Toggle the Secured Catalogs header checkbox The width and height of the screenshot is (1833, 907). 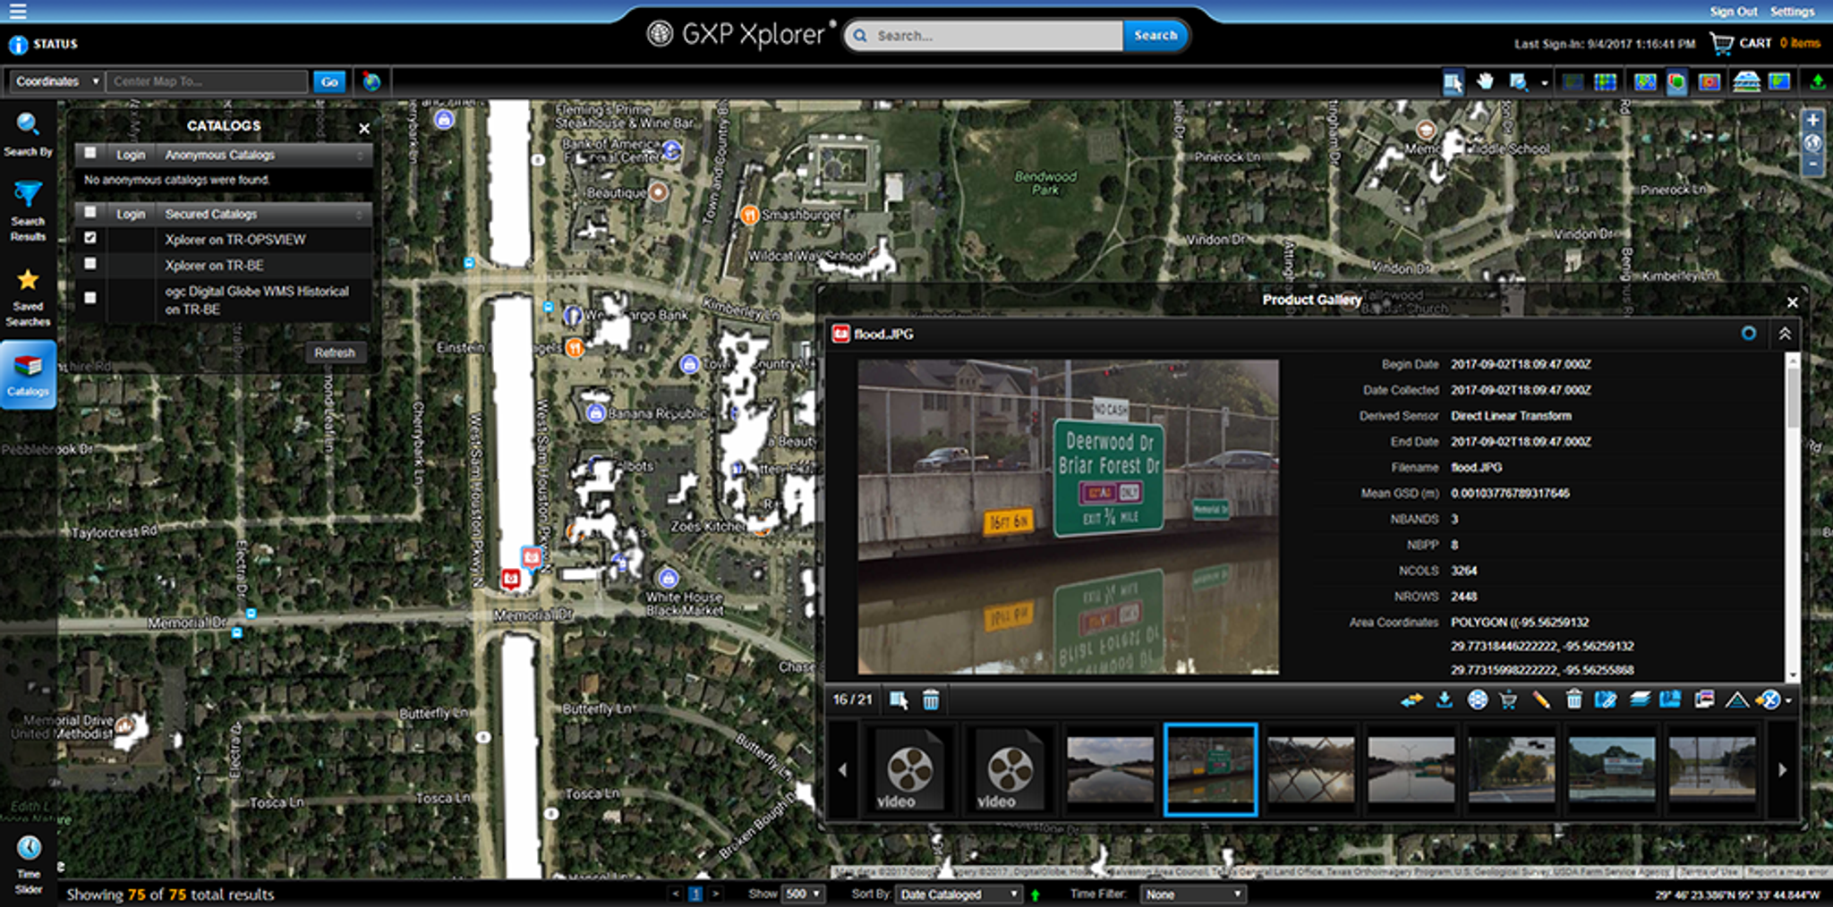[x=90, y=213]
